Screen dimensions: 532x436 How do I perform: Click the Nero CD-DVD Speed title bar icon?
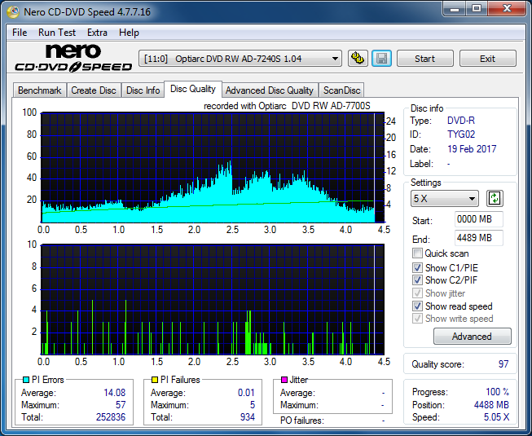[13, 12]
